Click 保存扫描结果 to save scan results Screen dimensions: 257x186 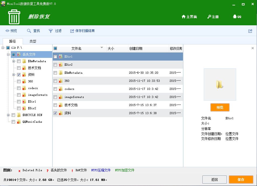pos(82,31)
